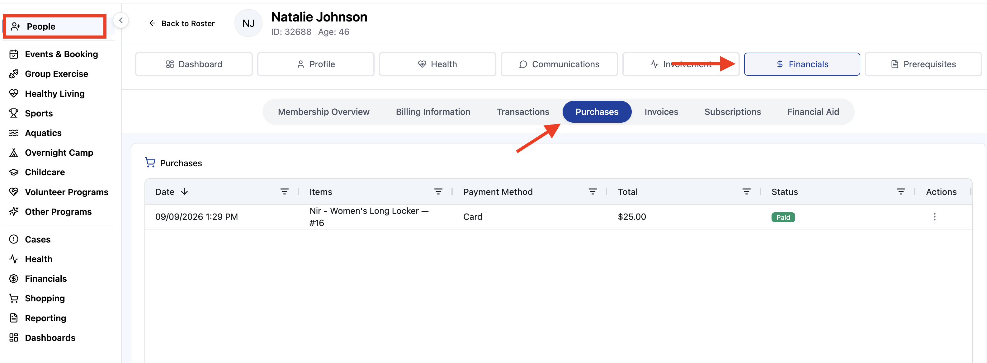
Task: Open filter menu for Status column
Action: (x=901, y=191)
